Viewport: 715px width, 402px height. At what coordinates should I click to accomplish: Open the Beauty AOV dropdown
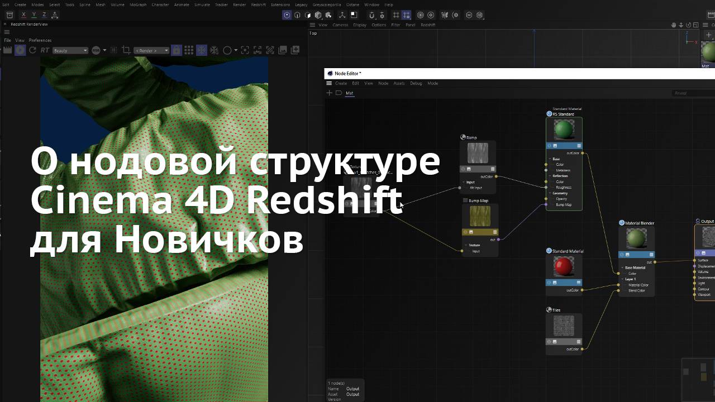(x=70, y=51)
